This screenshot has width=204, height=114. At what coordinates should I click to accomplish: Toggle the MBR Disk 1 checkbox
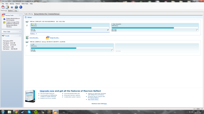[x=27, y=26]
